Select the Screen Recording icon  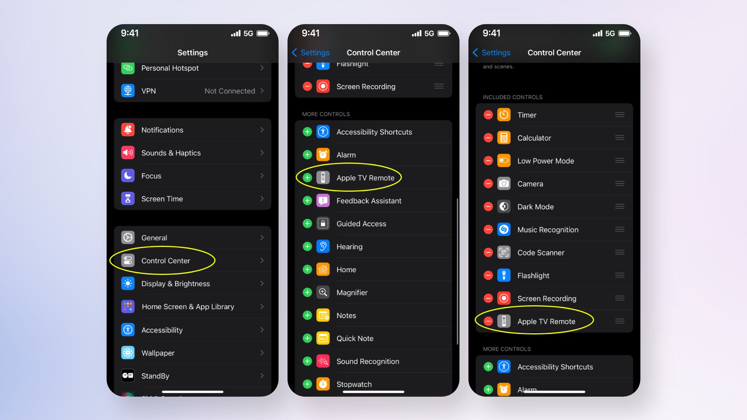pos(324,86)
